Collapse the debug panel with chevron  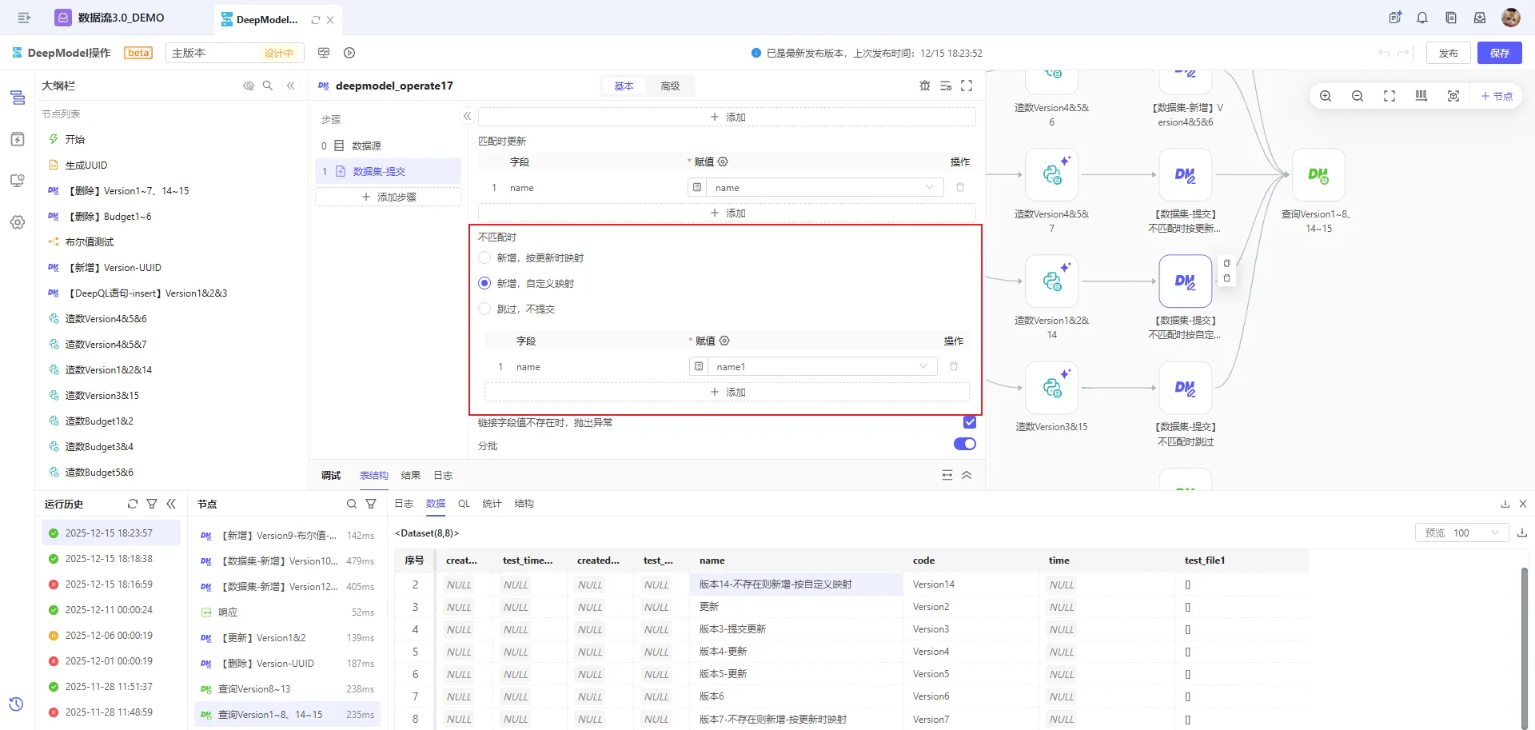point(967,475)
